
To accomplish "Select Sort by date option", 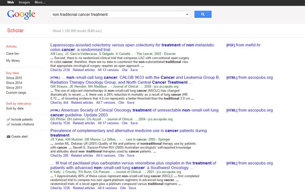I will tap(14, 108).
